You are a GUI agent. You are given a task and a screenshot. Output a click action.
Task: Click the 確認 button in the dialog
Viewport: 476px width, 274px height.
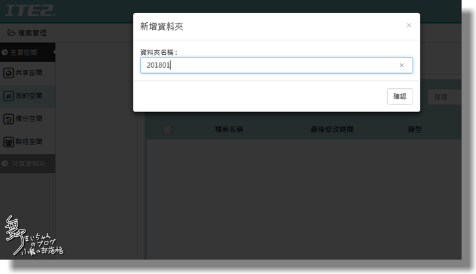tap(399, 97)
